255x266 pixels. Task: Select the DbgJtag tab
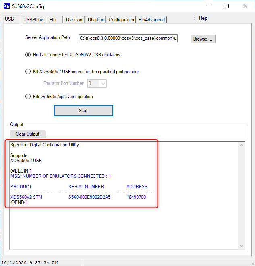click(x=96, y=20)
